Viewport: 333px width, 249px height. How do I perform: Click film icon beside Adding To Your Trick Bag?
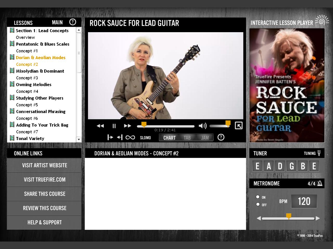pyautogui.click(x=12, y=125)
